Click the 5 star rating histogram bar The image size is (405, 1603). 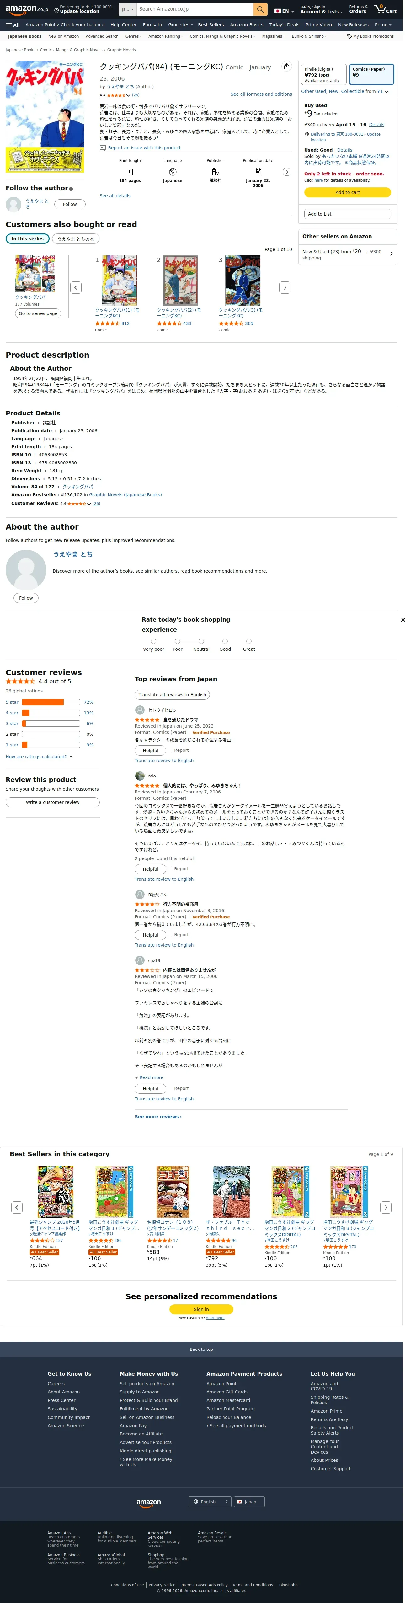[x=51, y=702]
